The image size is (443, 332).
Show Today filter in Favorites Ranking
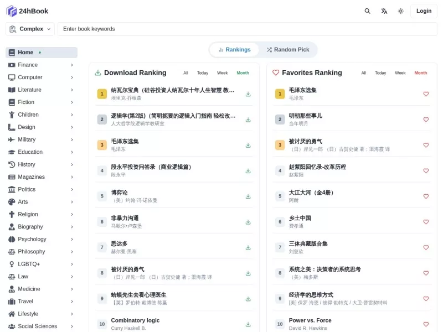click(x=380, y=73)
